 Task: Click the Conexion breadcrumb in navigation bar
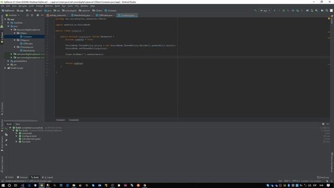click(x=110, y=10)
